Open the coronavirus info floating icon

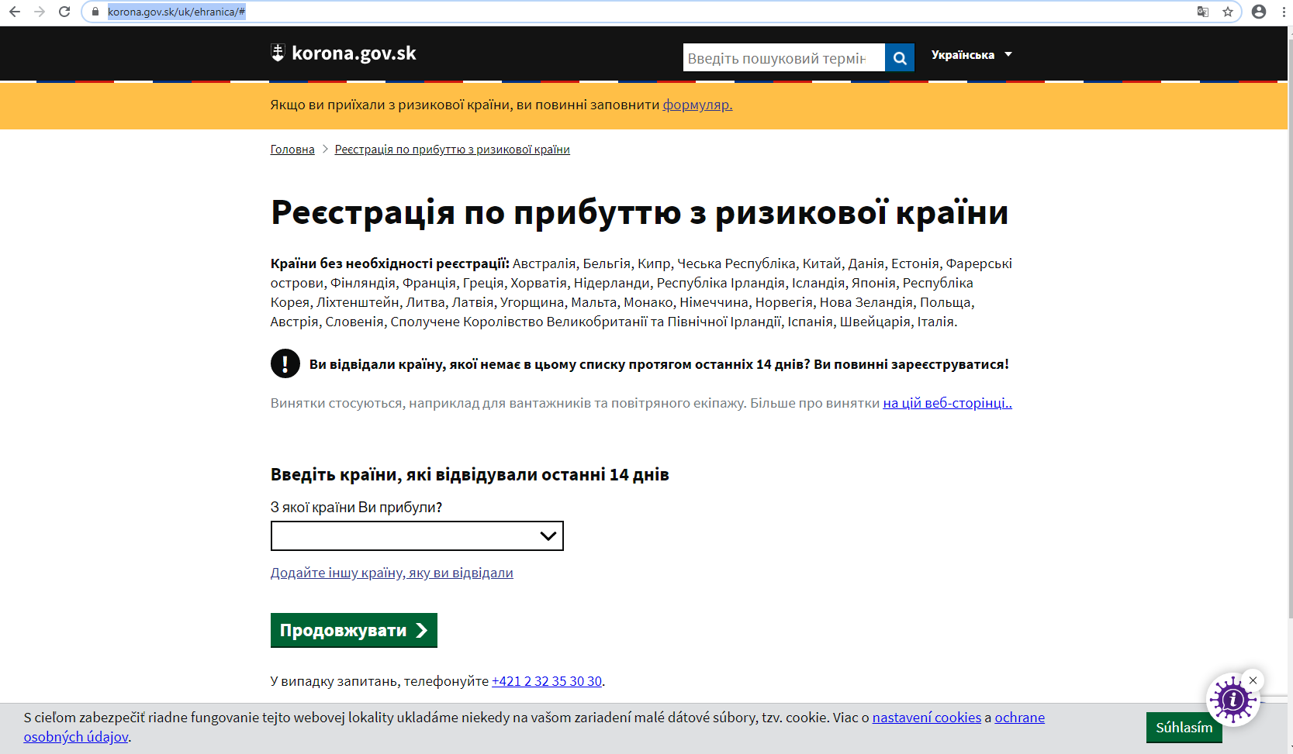(x=1232, y=700)
